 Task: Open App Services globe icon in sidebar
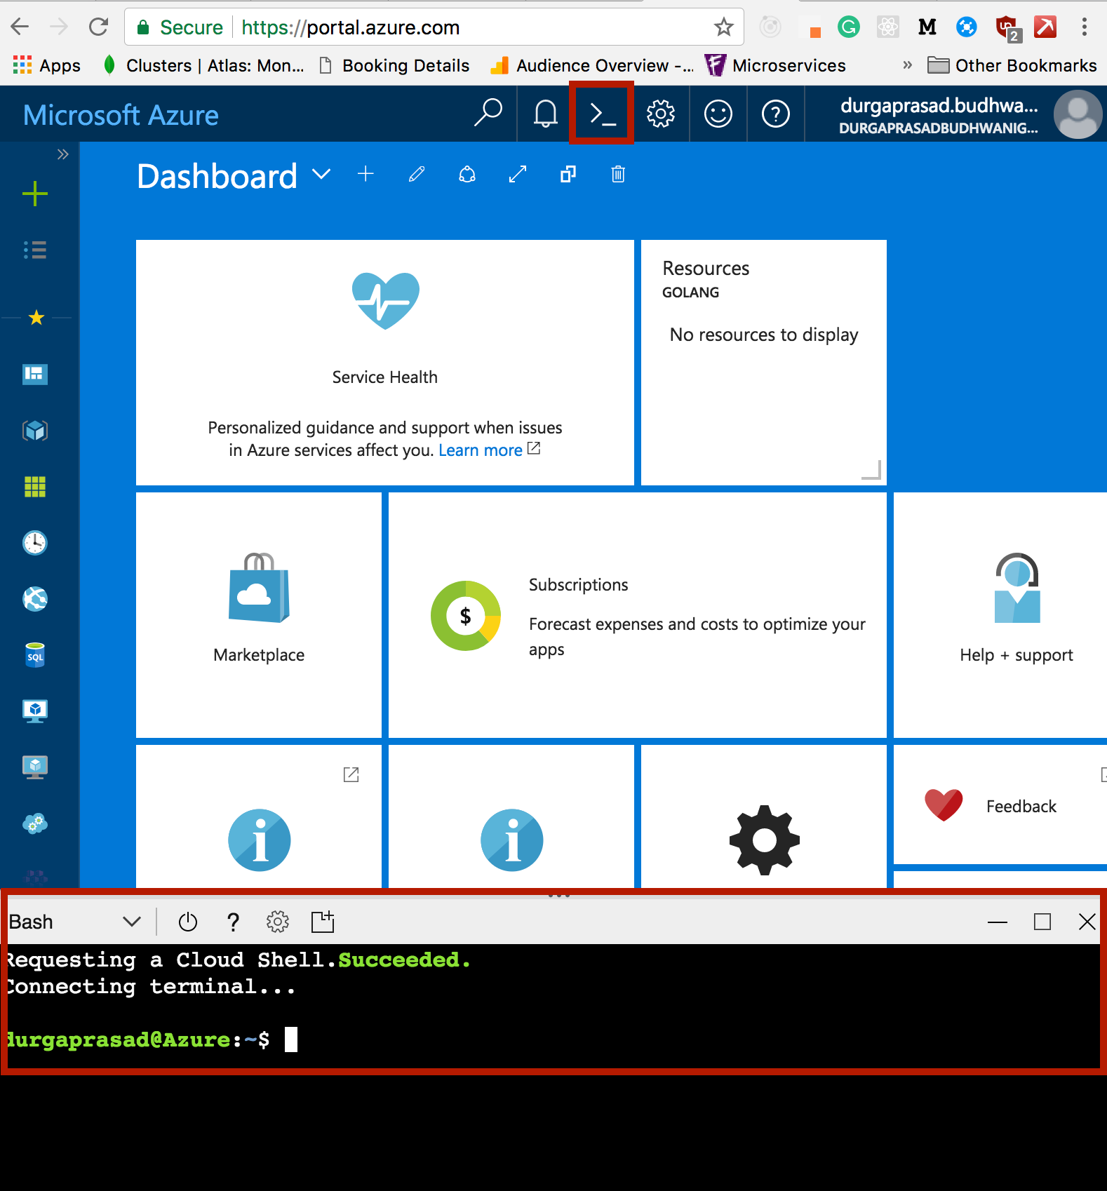[x=35, y=598]
